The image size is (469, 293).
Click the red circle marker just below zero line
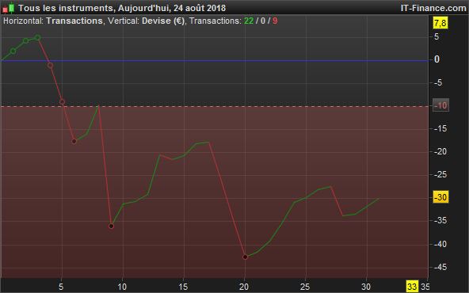[50, 66]
